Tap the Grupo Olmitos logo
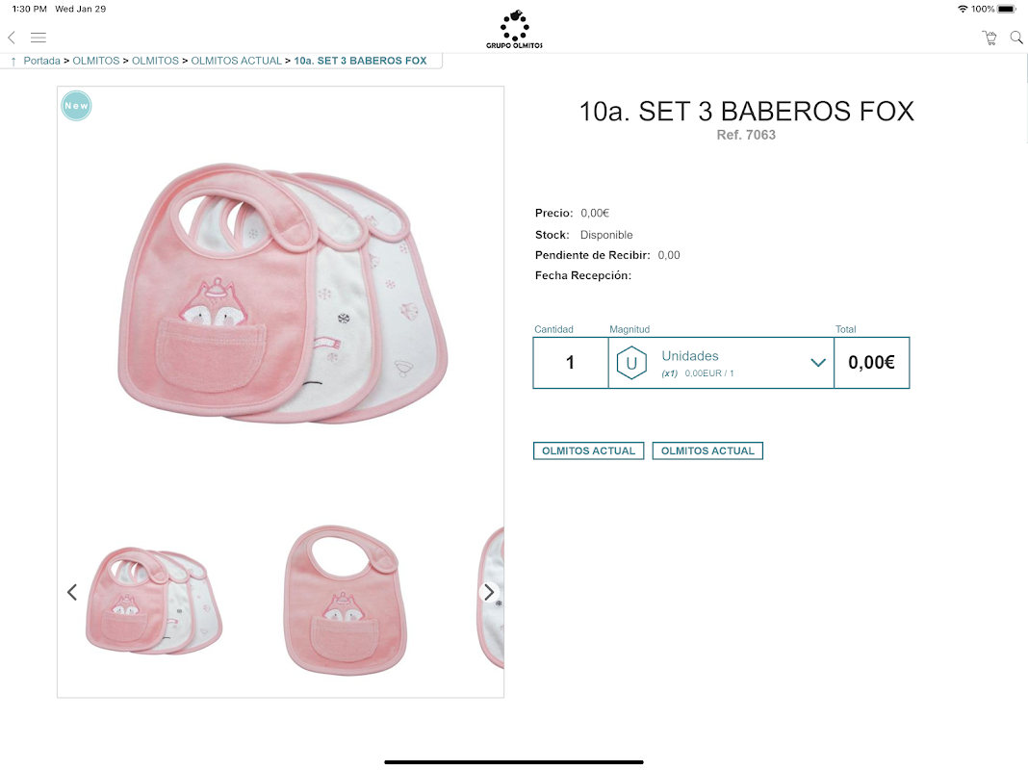The image size is (1028, 770). point(515,30)
